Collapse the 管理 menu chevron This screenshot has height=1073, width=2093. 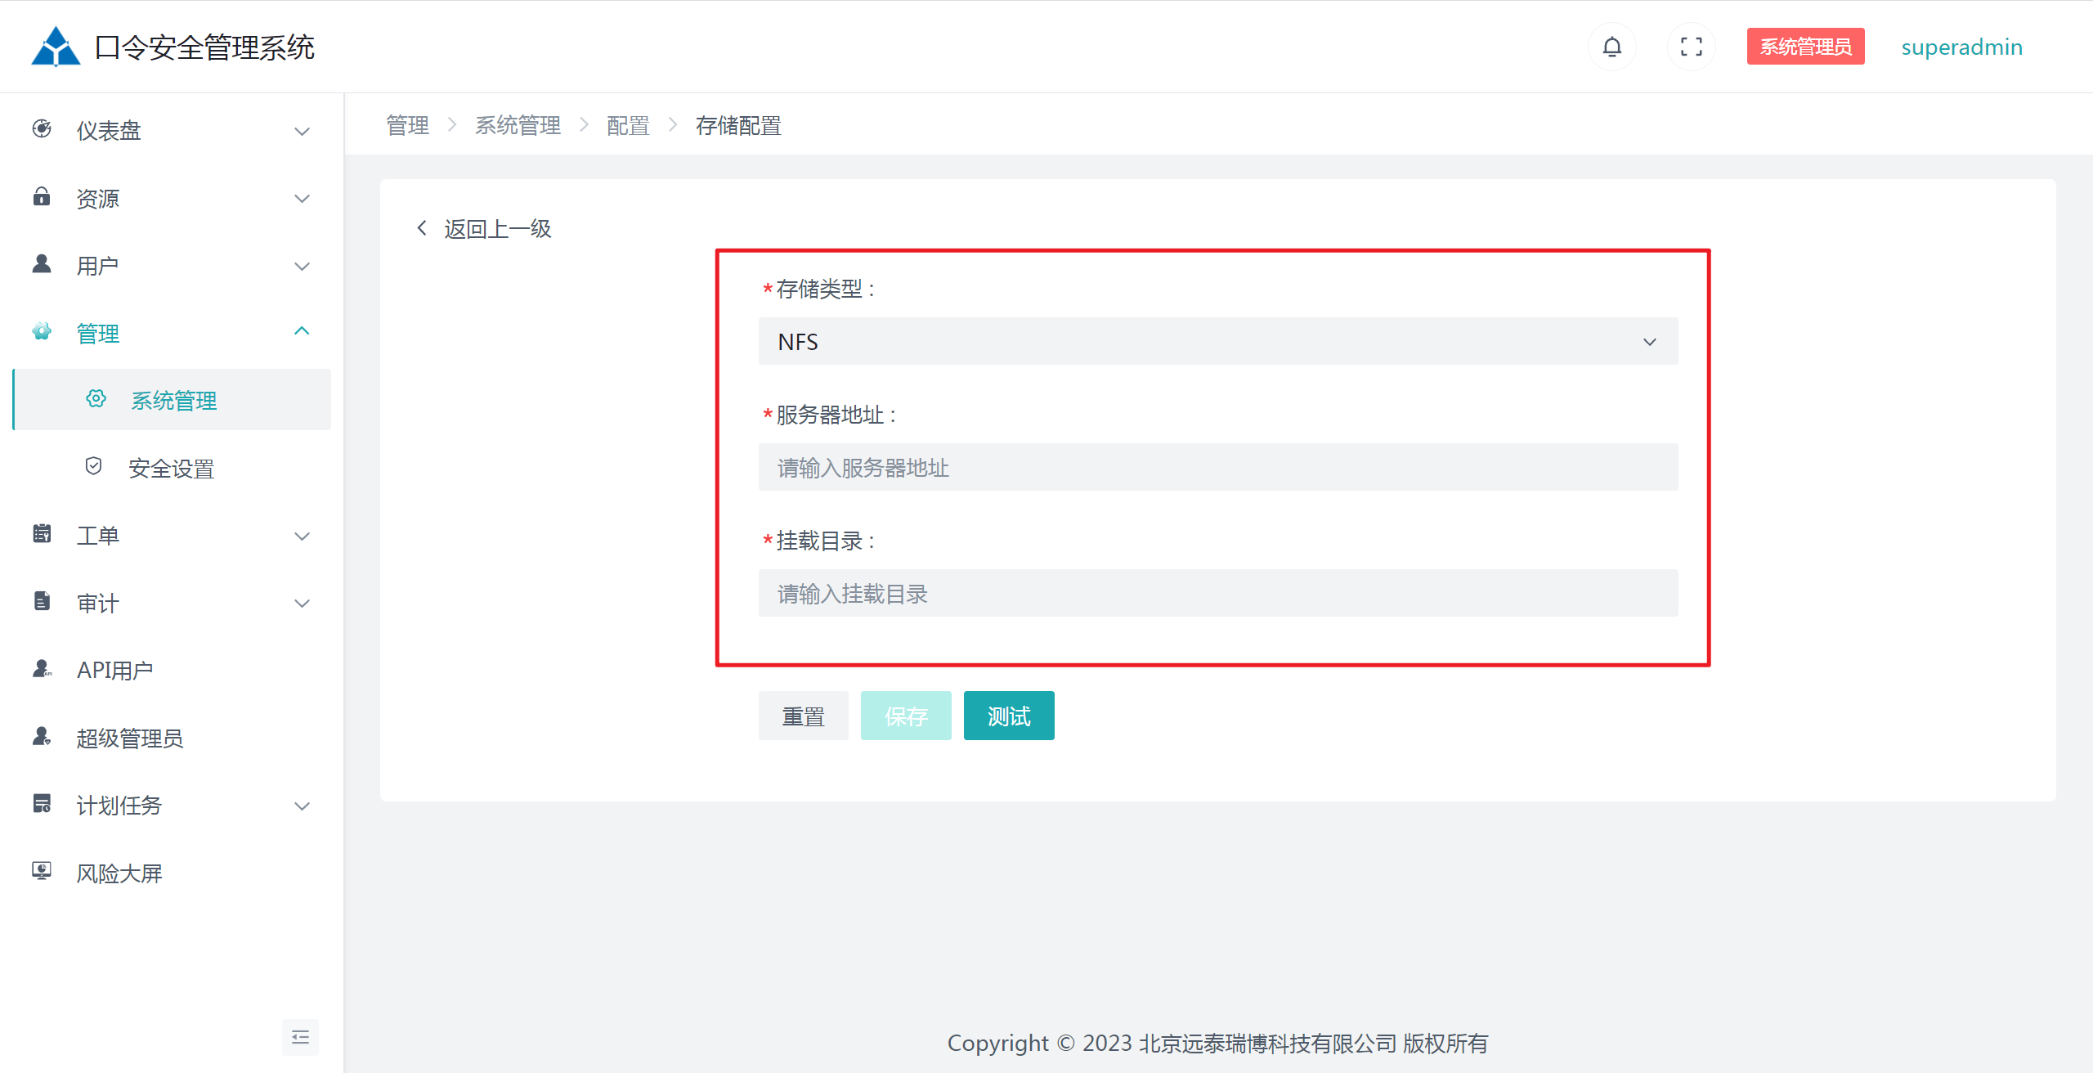tap(302, 331)
